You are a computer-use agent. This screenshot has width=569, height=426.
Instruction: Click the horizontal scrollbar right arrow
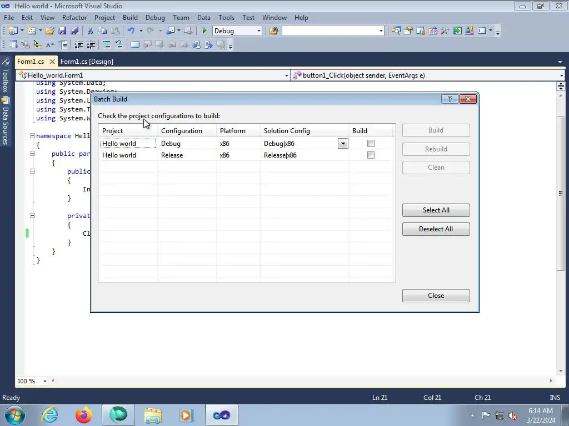(551, 381)
